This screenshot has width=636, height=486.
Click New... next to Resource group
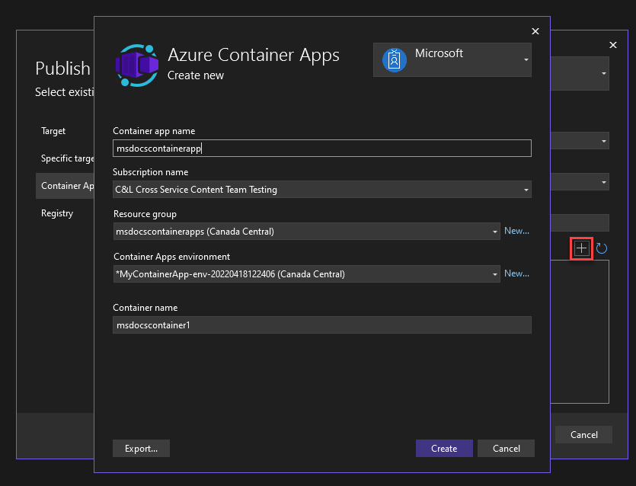tap(516, 230)
